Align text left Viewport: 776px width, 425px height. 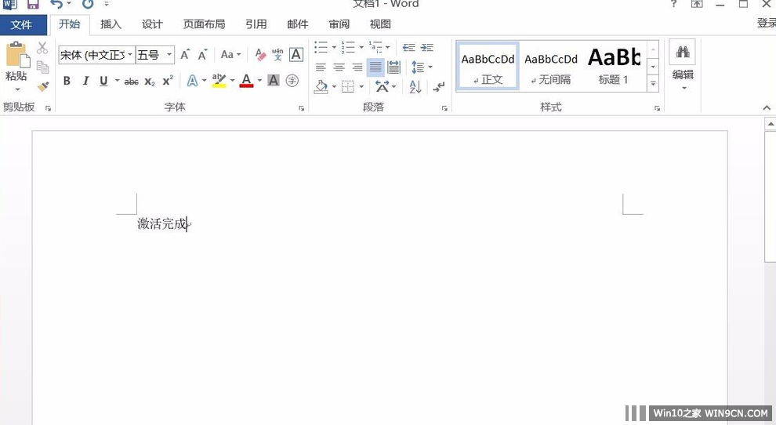(321, 67)
